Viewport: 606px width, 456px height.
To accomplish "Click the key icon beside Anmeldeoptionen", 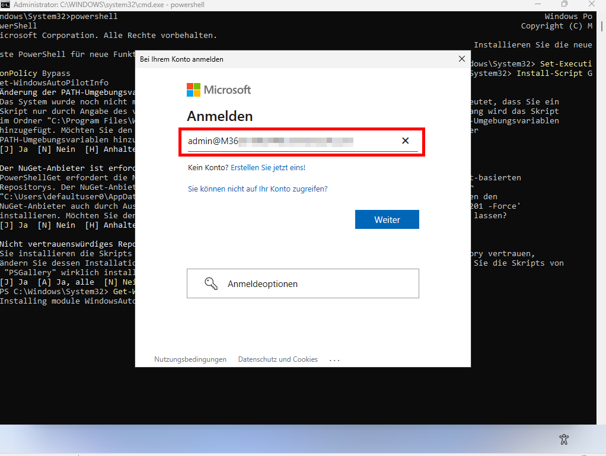I will click(211, 283).
